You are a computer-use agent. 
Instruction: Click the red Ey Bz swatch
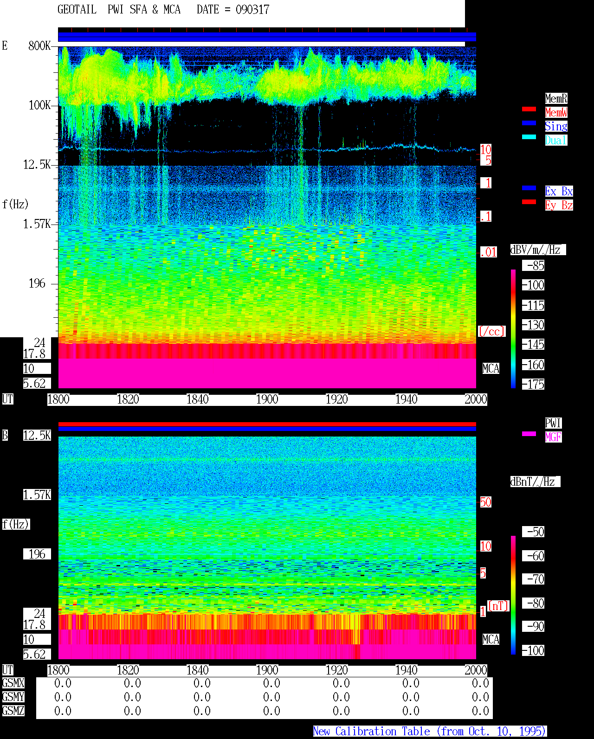coord(529,202)
